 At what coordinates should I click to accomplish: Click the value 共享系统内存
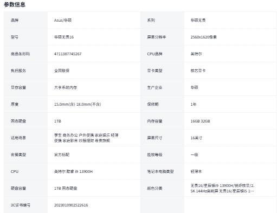[66, 87]
